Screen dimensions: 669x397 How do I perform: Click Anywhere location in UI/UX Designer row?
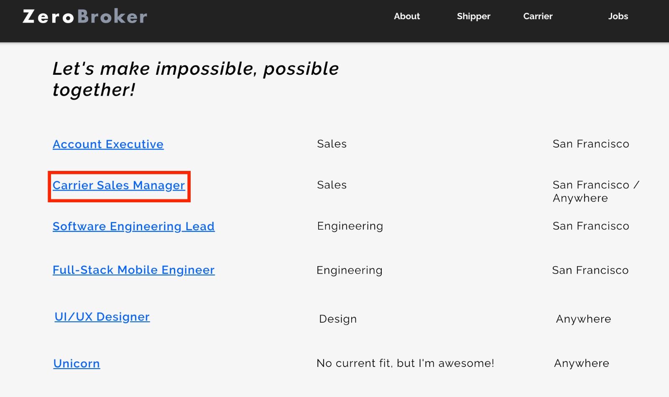(583, 319)
